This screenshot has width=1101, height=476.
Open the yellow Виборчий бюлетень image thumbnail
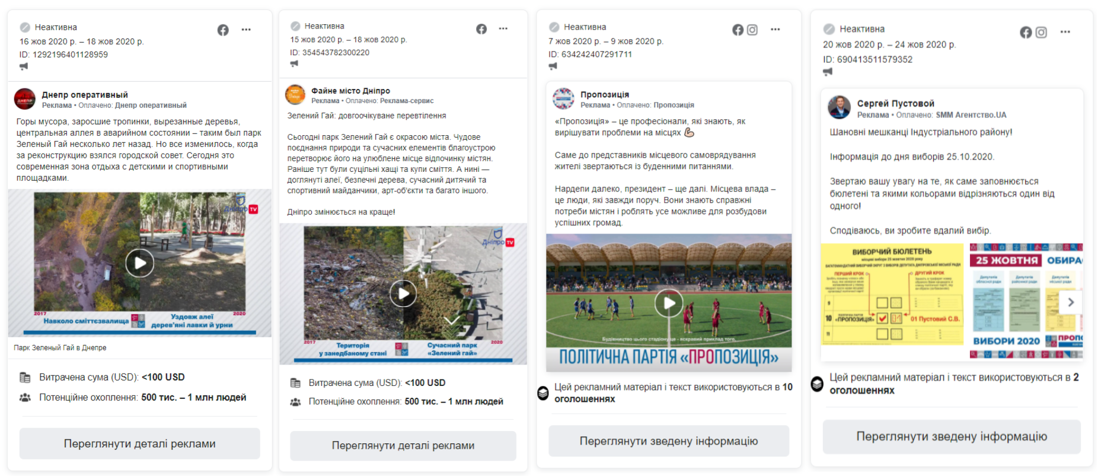point(892,294)
